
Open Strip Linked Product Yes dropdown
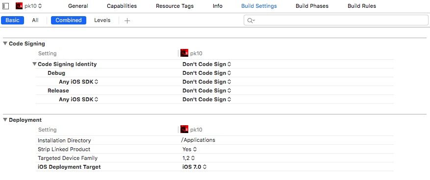[190, 149]
